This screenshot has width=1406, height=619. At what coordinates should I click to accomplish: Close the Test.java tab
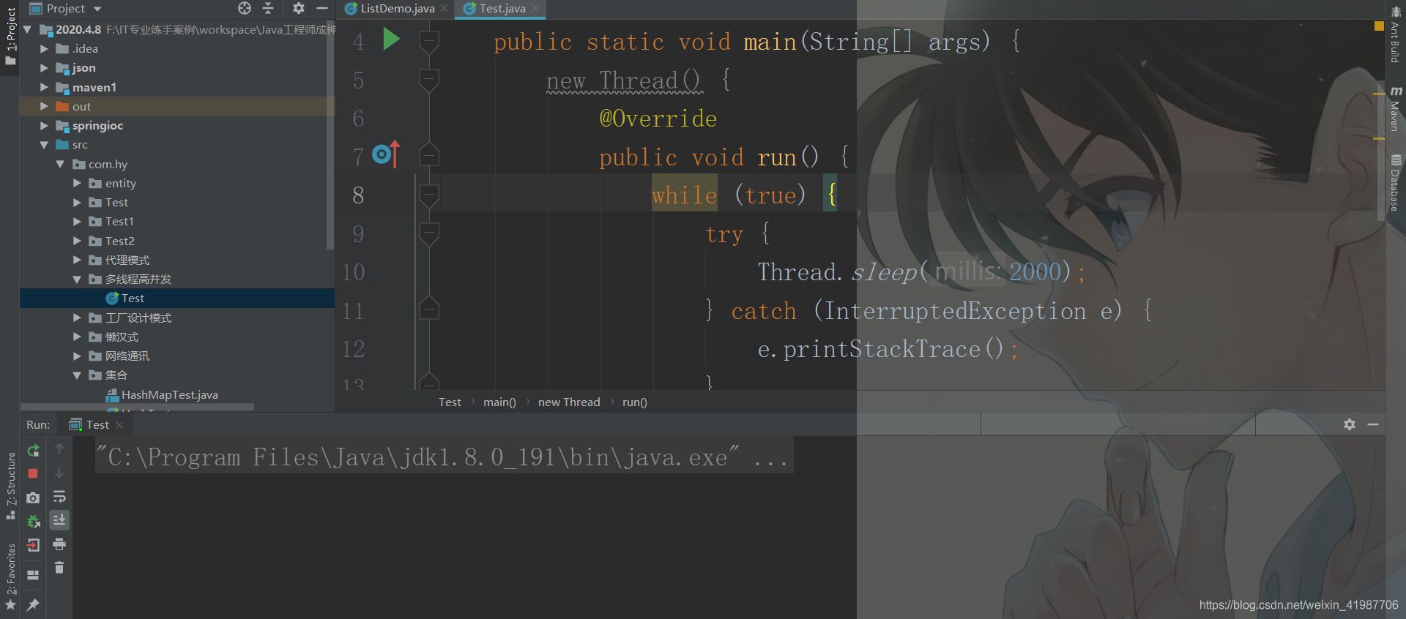pos(535,9)
